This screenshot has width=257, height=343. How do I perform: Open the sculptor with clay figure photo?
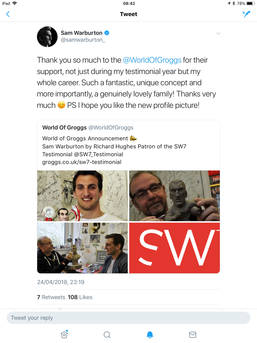174,196
